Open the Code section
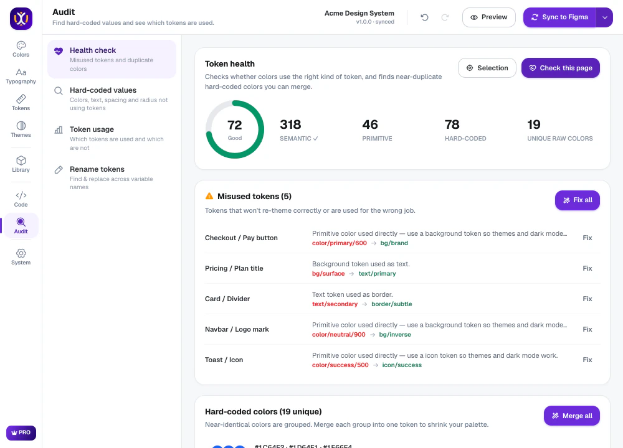 [x=21, y=199]
